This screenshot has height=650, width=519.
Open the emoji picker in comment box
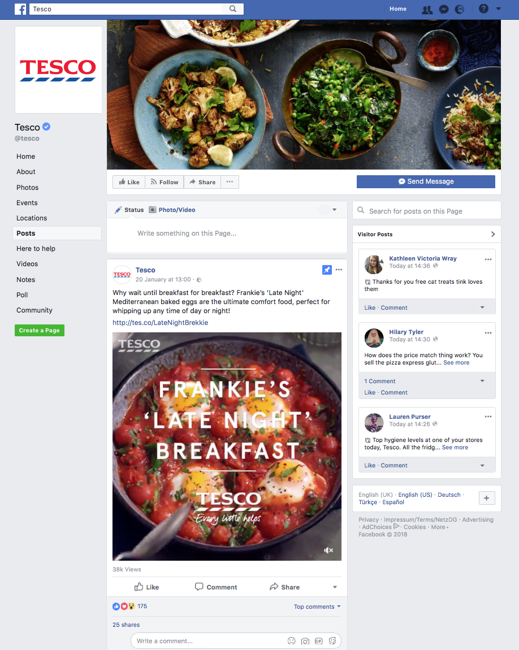[x=291, y=641]
